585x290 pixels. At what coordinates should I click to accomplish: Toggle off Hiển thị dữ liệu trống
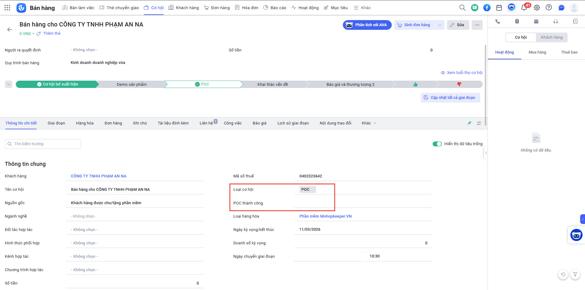point(437,144)
